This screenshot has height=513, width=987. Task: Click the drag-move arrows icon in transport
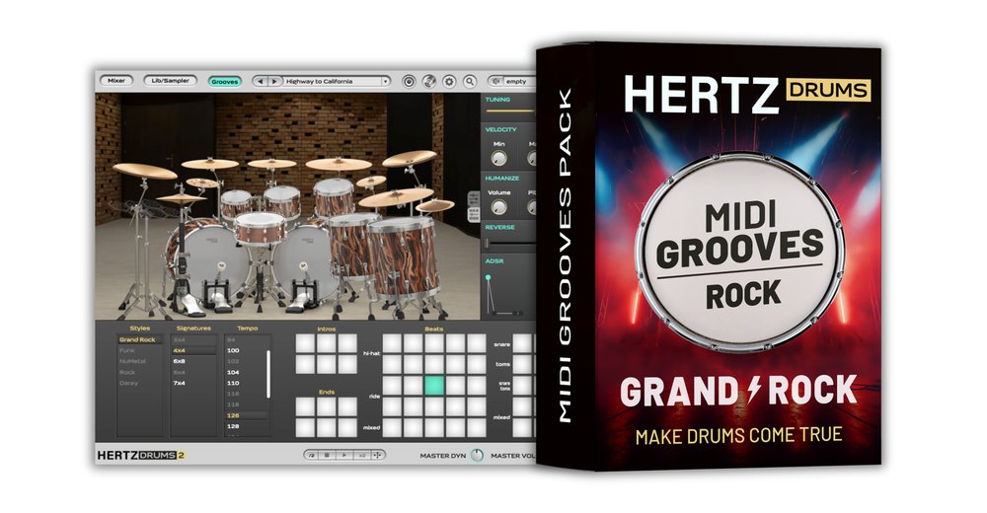(379, 455)
